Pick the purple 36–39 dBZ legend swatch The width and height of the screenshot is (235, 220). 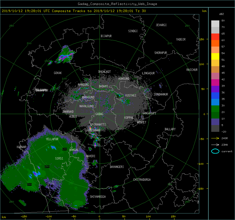(215, 89)
